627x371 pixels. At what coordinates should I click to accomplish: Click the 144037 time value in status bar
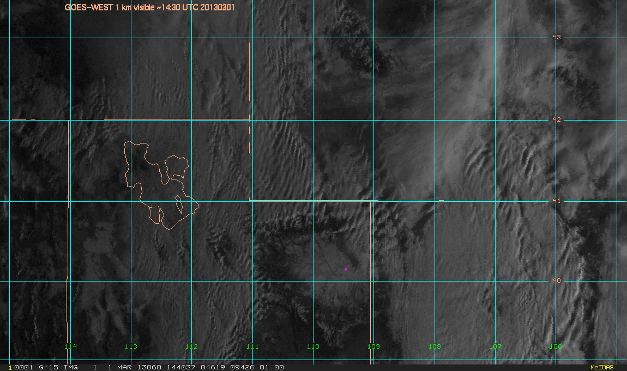tap(181, 367)
